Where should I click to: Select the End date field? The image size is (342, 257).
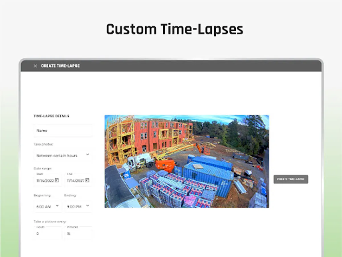tap(78, 180)
